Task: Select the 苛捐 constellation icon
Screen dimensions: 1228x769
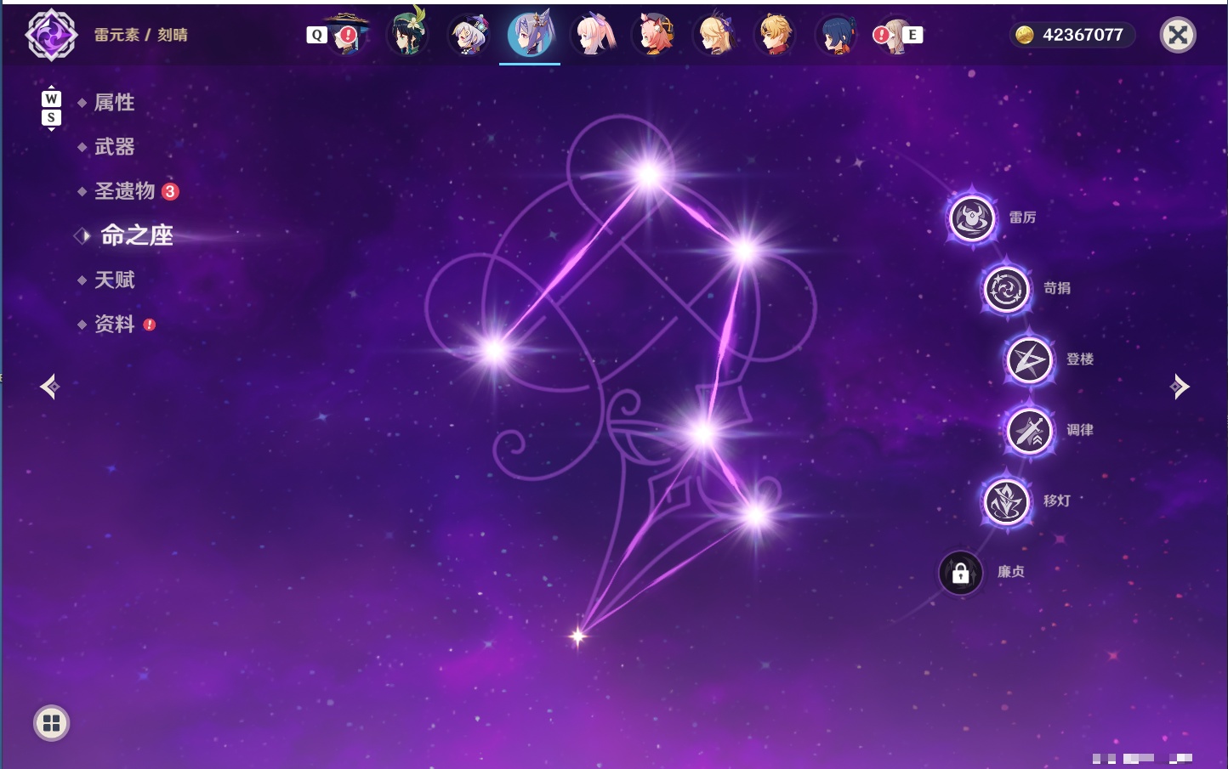Action: coord(1006,289)
